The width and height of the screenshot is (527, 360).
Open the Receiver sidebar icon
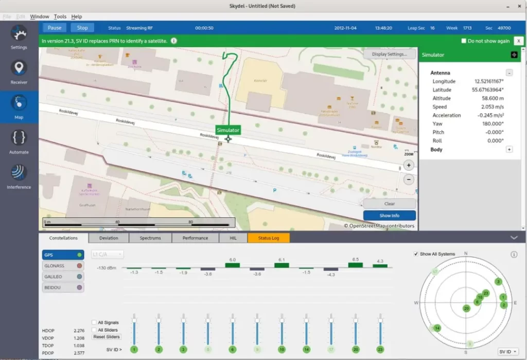[x=19, y=69]
